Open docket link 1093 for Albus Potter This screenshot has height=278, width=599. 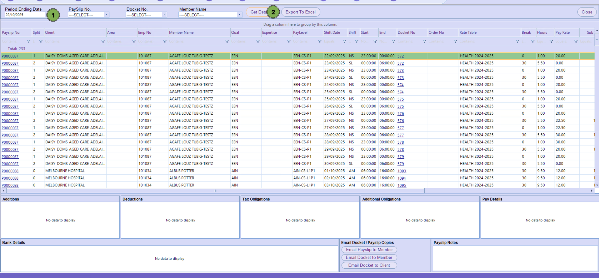click(402, 171)
